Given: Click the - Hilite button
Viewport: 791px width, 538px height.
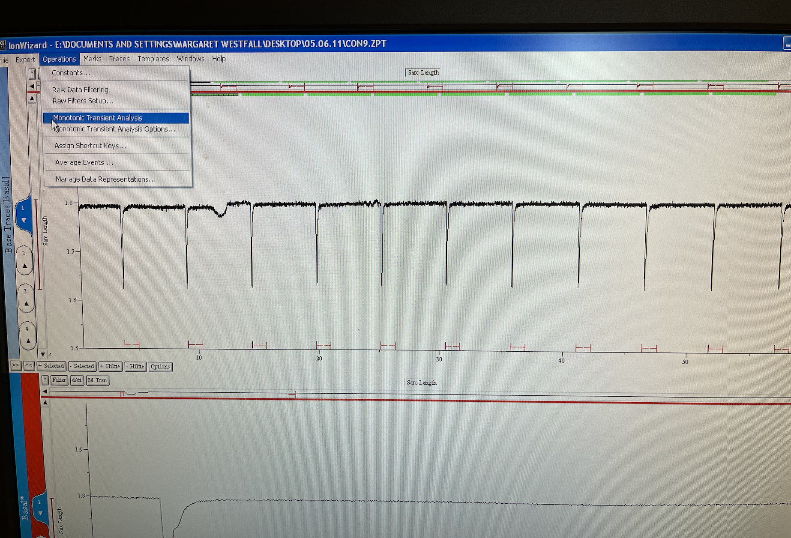Looking at the screenshot, I should coord(135,367).
